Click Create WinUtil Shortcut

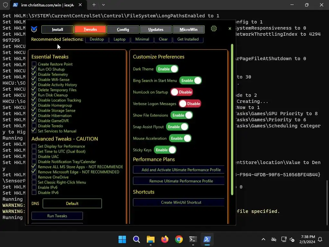coord(179,202)
